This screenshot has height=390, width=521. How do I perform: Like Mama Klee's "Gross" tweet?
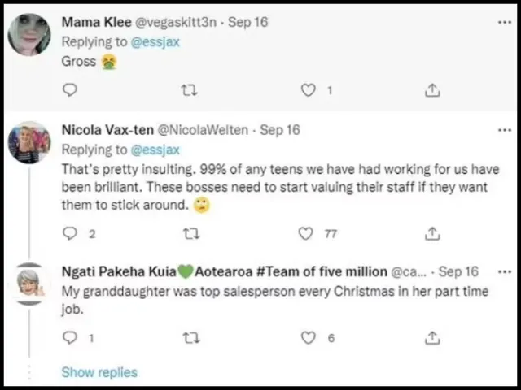coord(308,90)
